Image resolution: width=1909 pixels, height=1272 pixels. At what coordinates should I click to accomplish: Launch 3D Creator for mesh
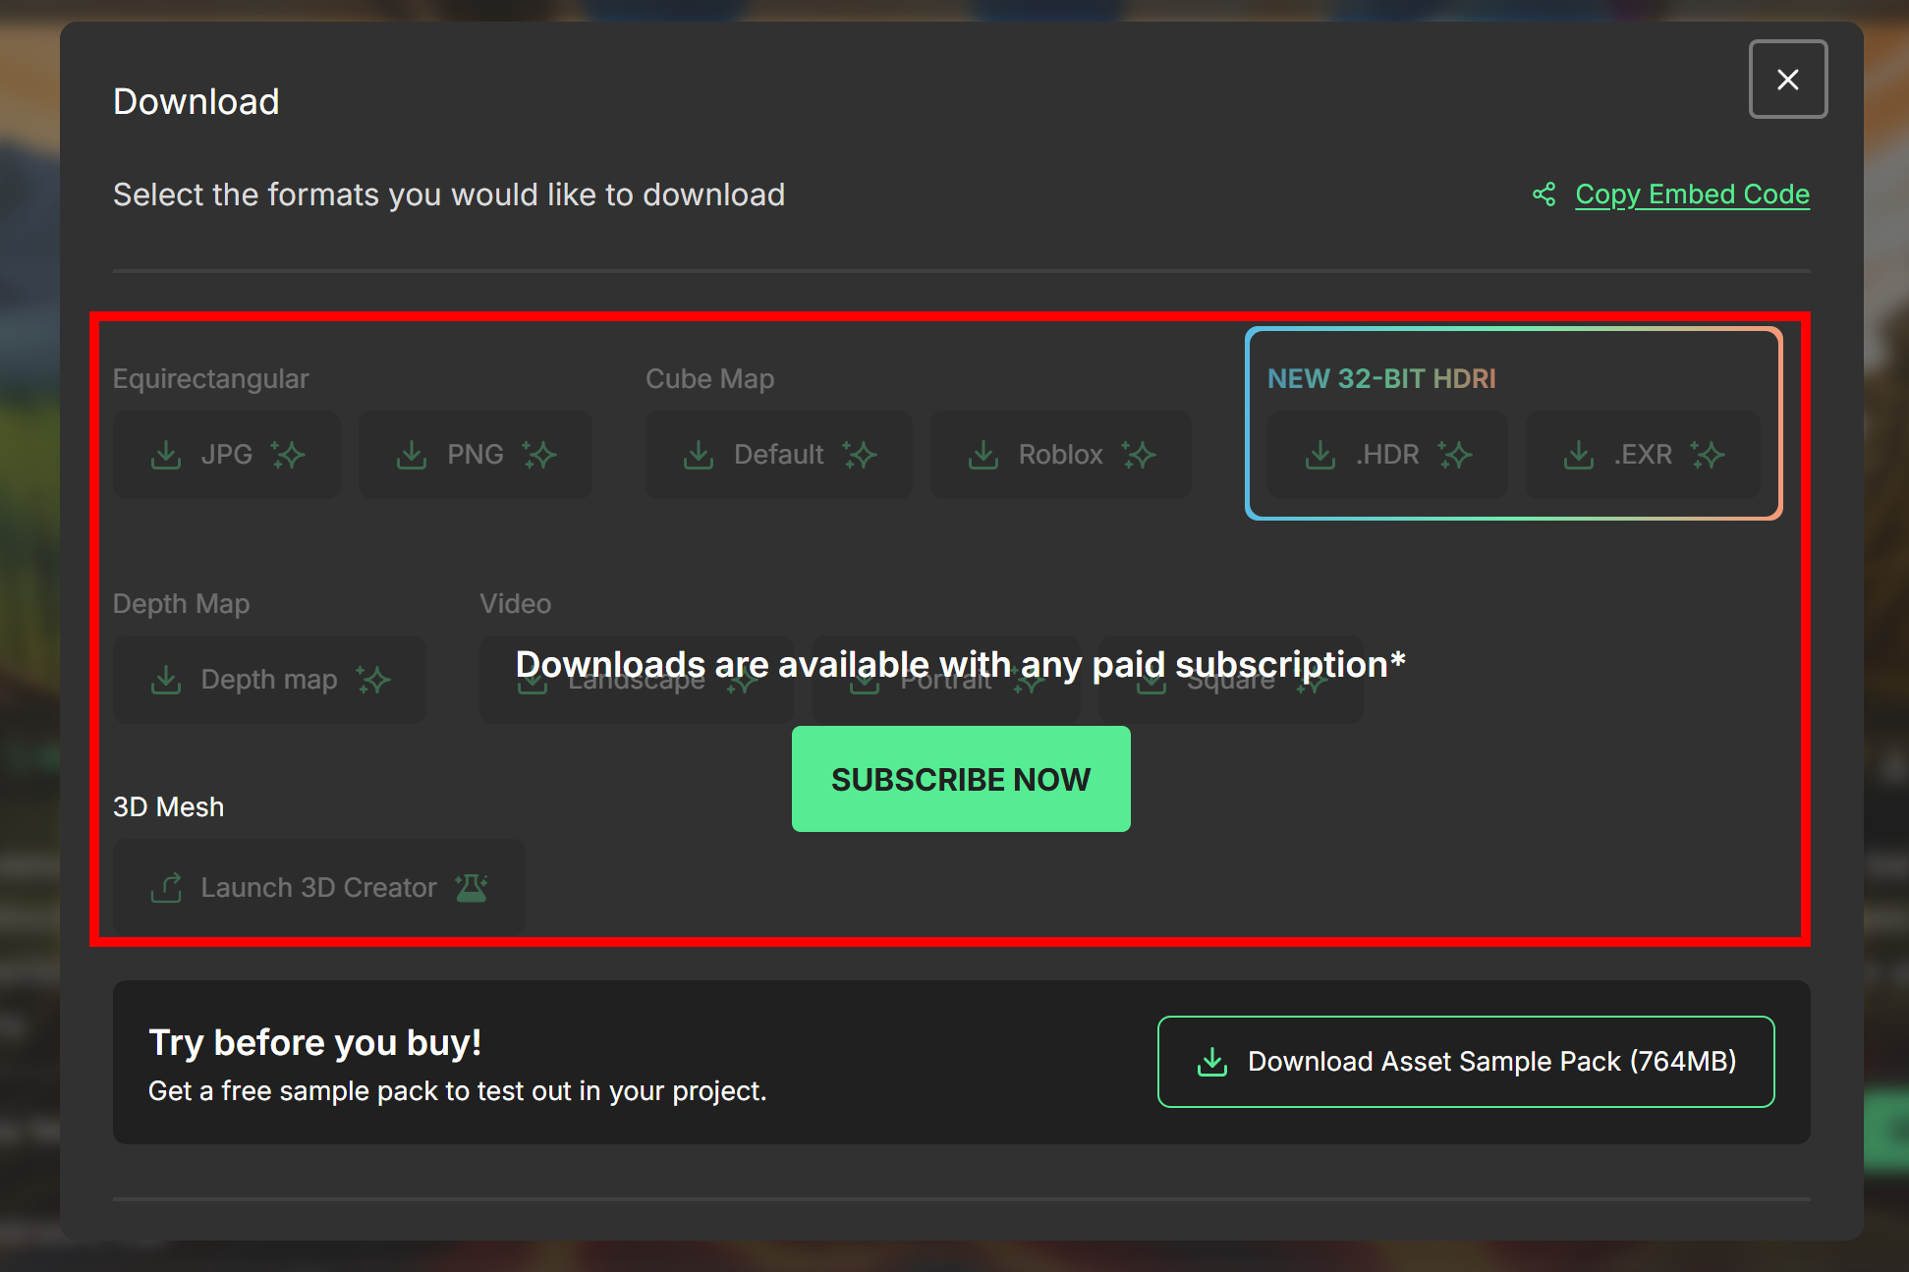point(318,887)
